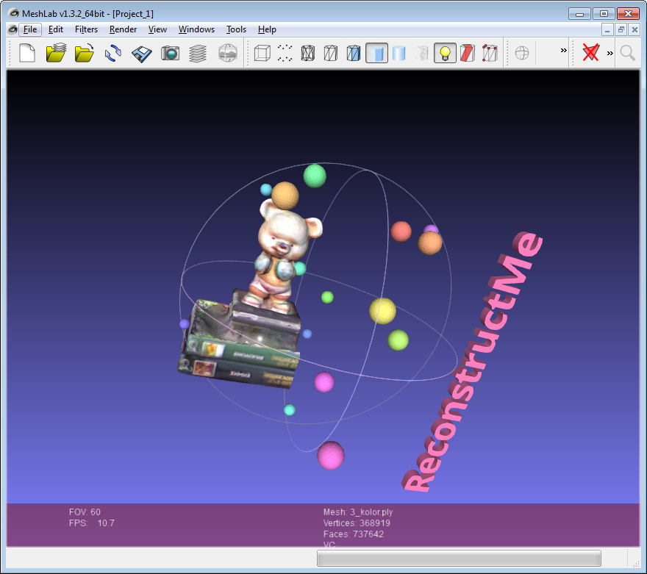Restore down the Project_1 sub-window

click(621, 29)
